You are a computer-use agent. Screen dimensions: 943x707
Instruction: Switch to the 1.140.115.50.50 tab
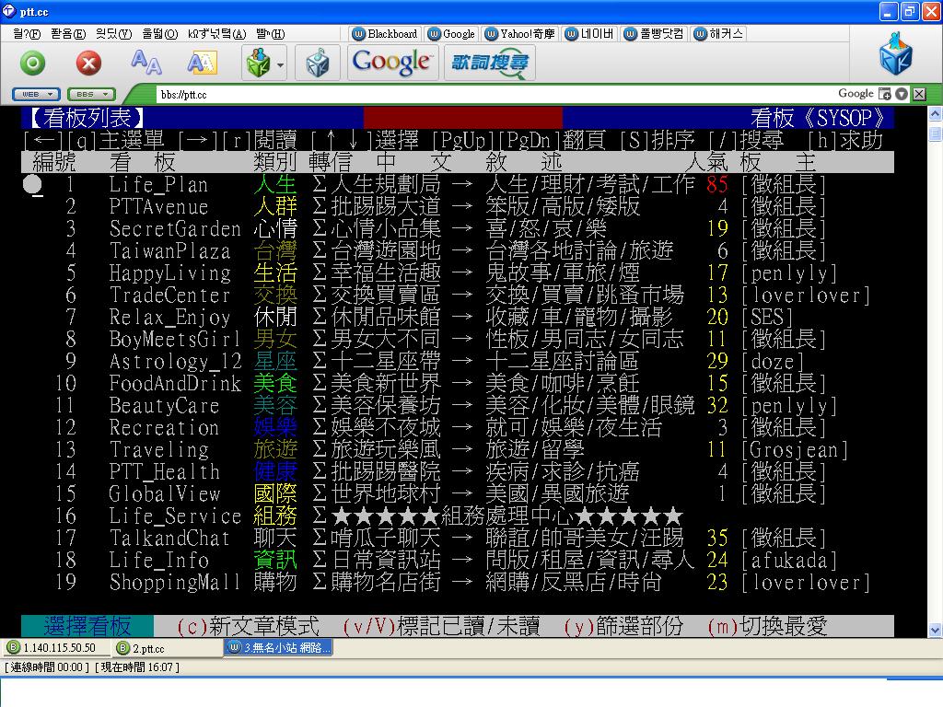pyautogui.click(x=52, y=648)
